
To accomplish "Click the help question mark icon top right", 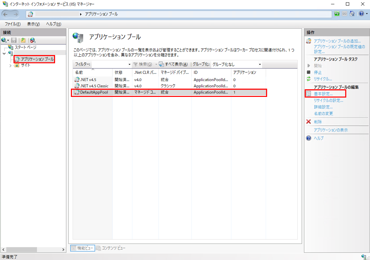I will coord(361,14).
